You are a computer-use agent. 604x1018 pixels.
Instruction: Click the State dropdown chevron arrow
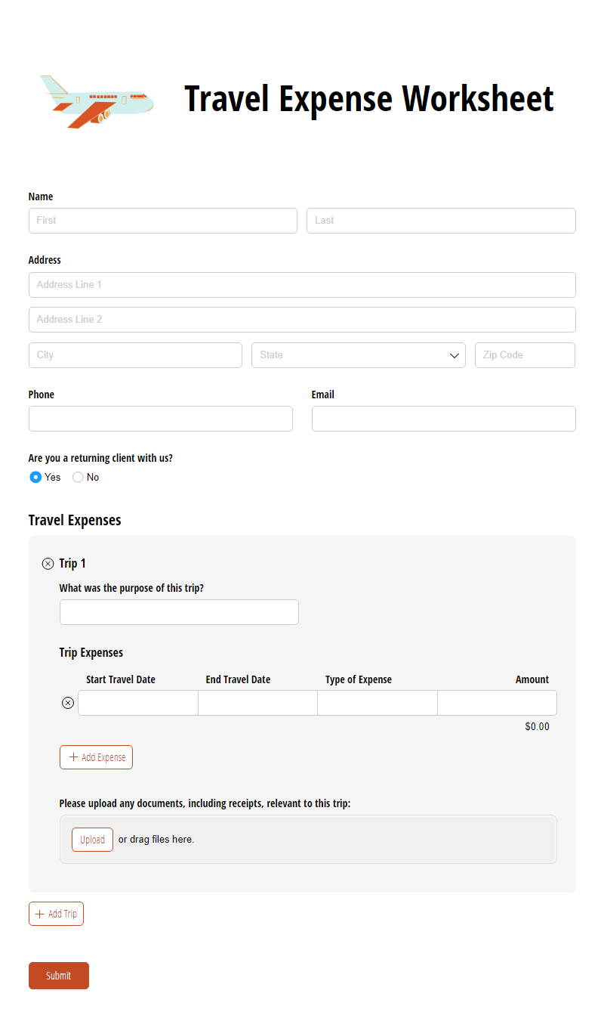[455, 355]
